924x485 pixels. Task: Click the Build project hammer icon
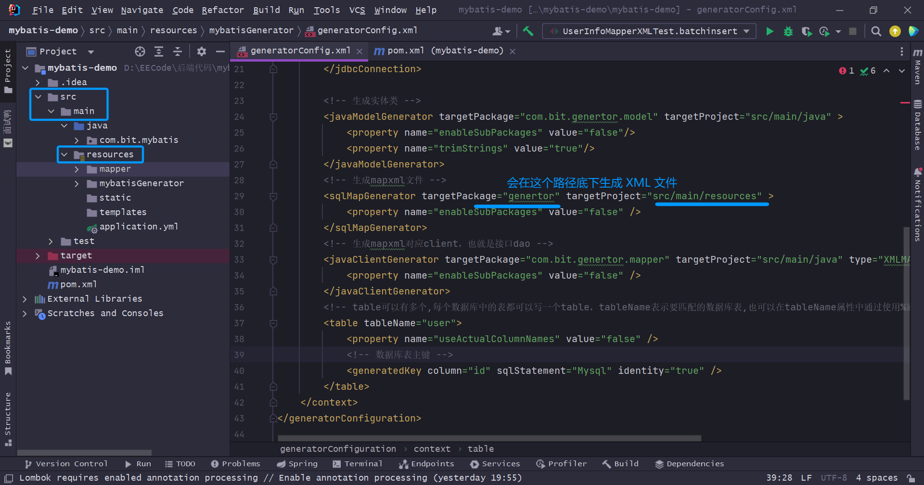click(x=528, y=31)
